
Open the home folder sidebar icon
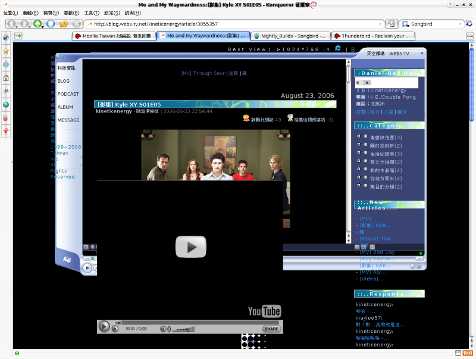click(6, 77)
